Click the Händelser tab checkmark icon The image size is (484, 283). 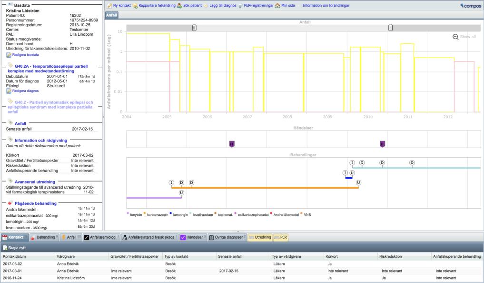[183, 237]
